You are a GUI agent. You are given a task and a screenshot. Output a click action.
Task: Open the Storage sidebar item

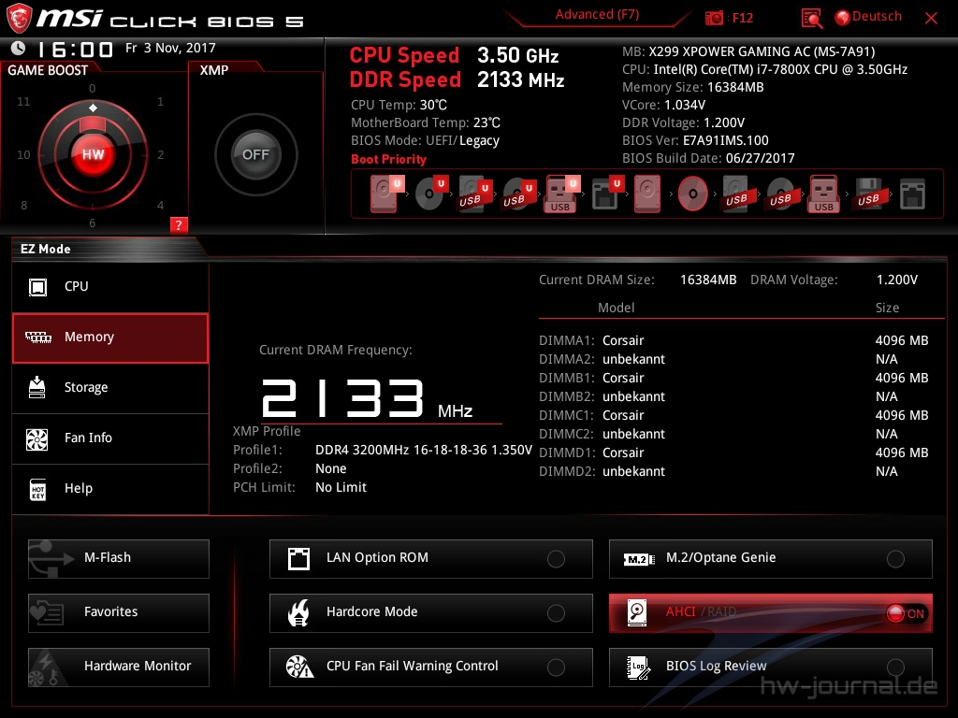point(110,388)
